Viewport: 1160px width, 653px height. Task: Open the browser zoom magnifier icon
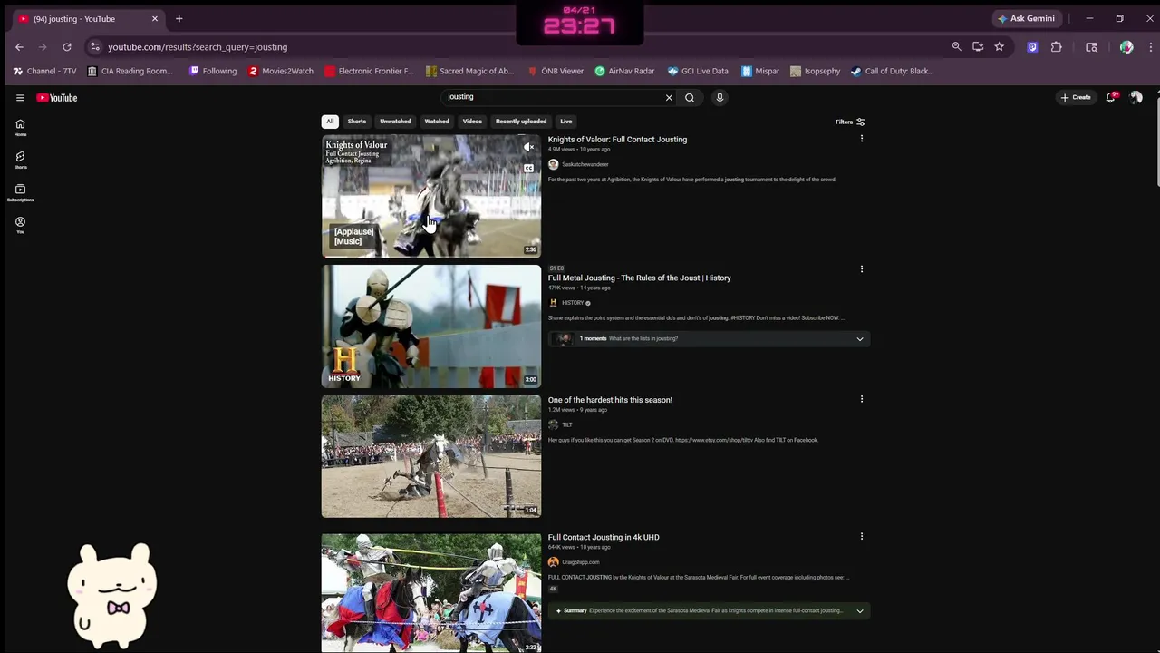point(956,47)
